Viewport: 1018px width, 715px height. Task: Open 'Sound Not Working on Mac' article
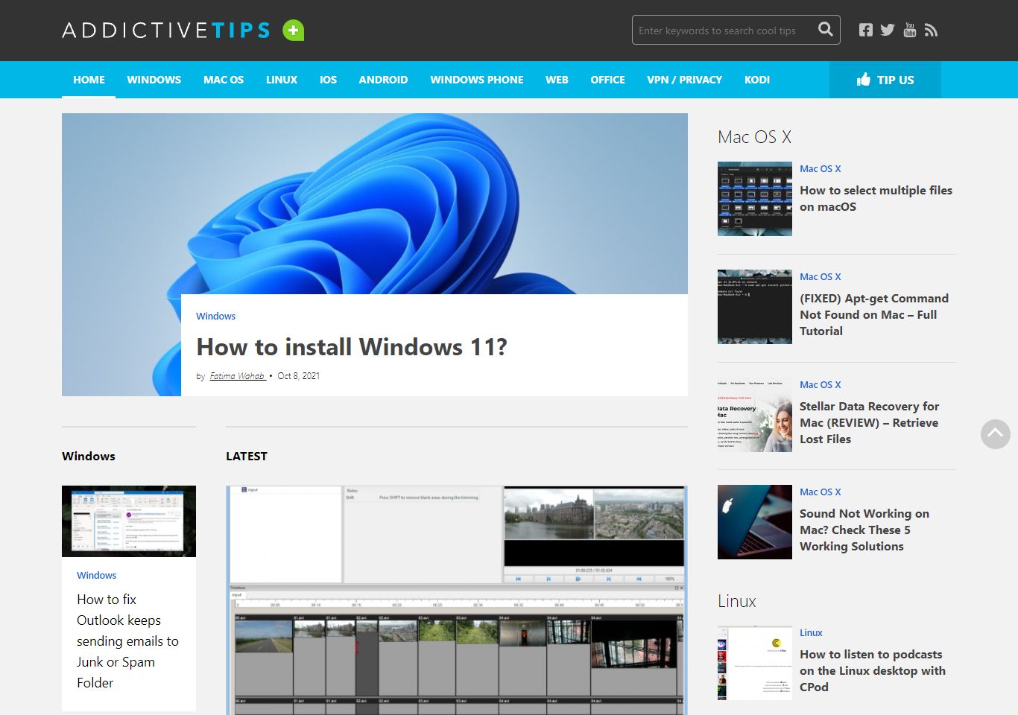pyautogui.click(x=864, y=530)
